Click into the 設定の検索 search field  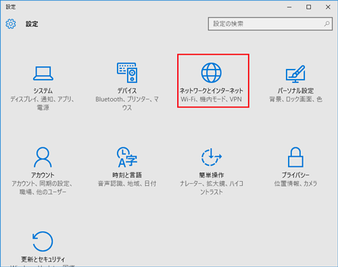[270, 24]
